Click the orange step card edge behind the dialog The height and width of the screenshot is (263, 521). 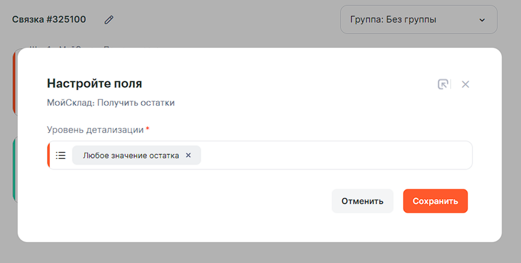(x=14, y=81)
